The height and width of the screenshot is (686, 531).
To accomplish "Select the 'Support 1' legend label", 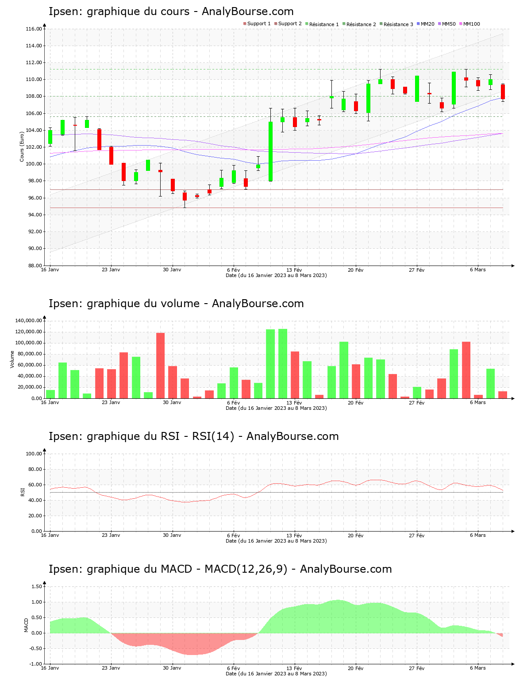I will (x=259, y=24).
